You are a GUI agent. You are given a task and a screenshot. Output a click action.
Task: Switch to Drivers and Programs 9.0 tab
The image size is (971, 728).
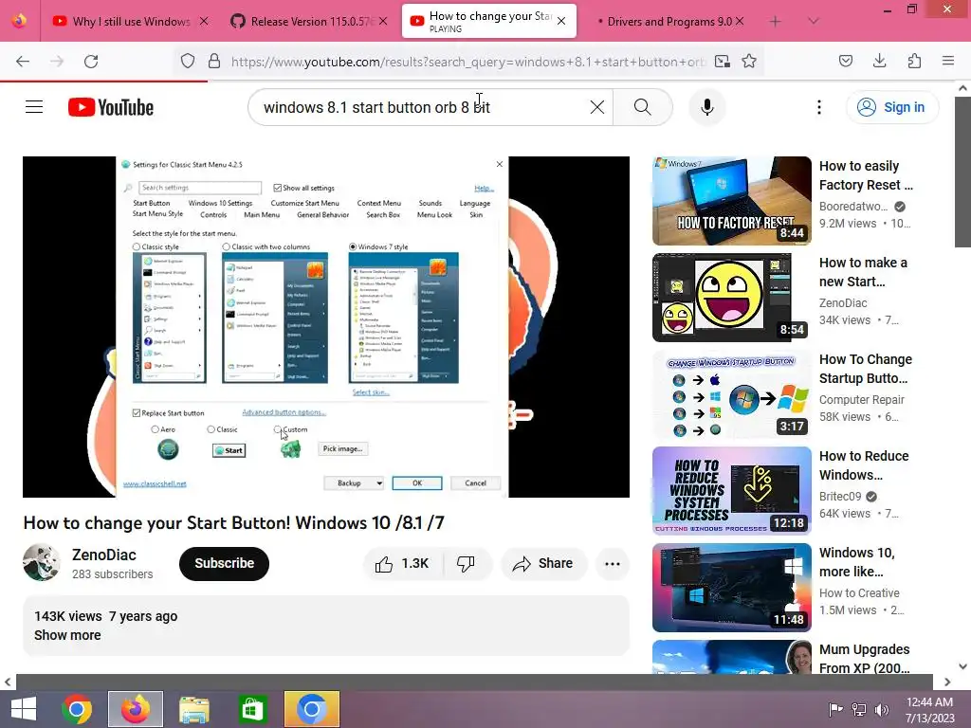pos(669,21)
